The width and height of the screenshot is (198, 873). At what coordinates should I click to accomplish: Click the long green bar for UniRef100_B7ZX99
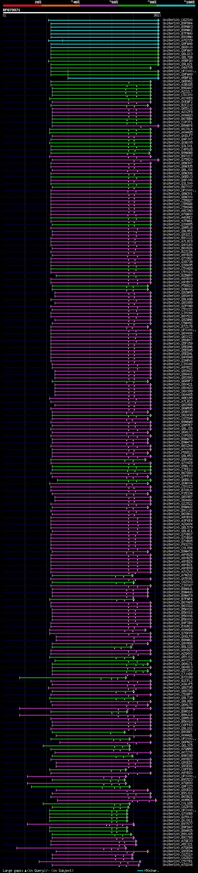[73, 678]
